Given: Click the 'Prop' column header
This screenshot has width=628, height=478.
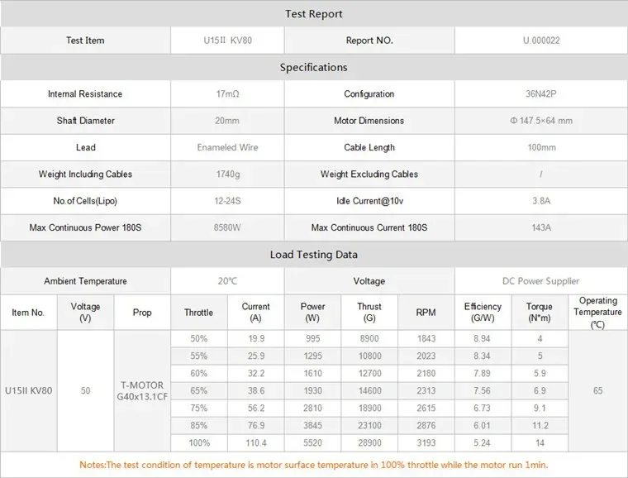Looking at the screenshot, I should coord(142,313).
